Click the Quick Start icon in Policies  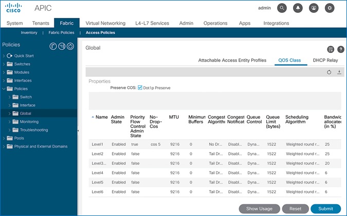point(10,55)
